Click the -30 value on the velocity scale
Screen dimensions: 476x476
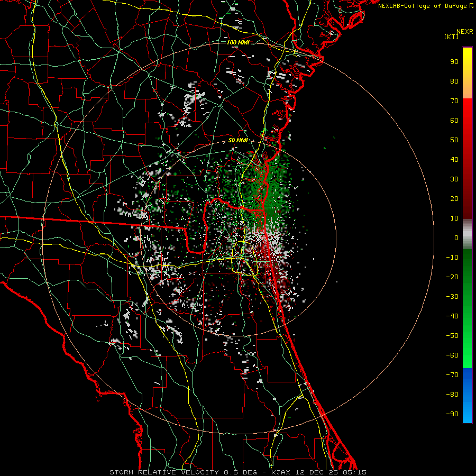(x=452, y=297)
